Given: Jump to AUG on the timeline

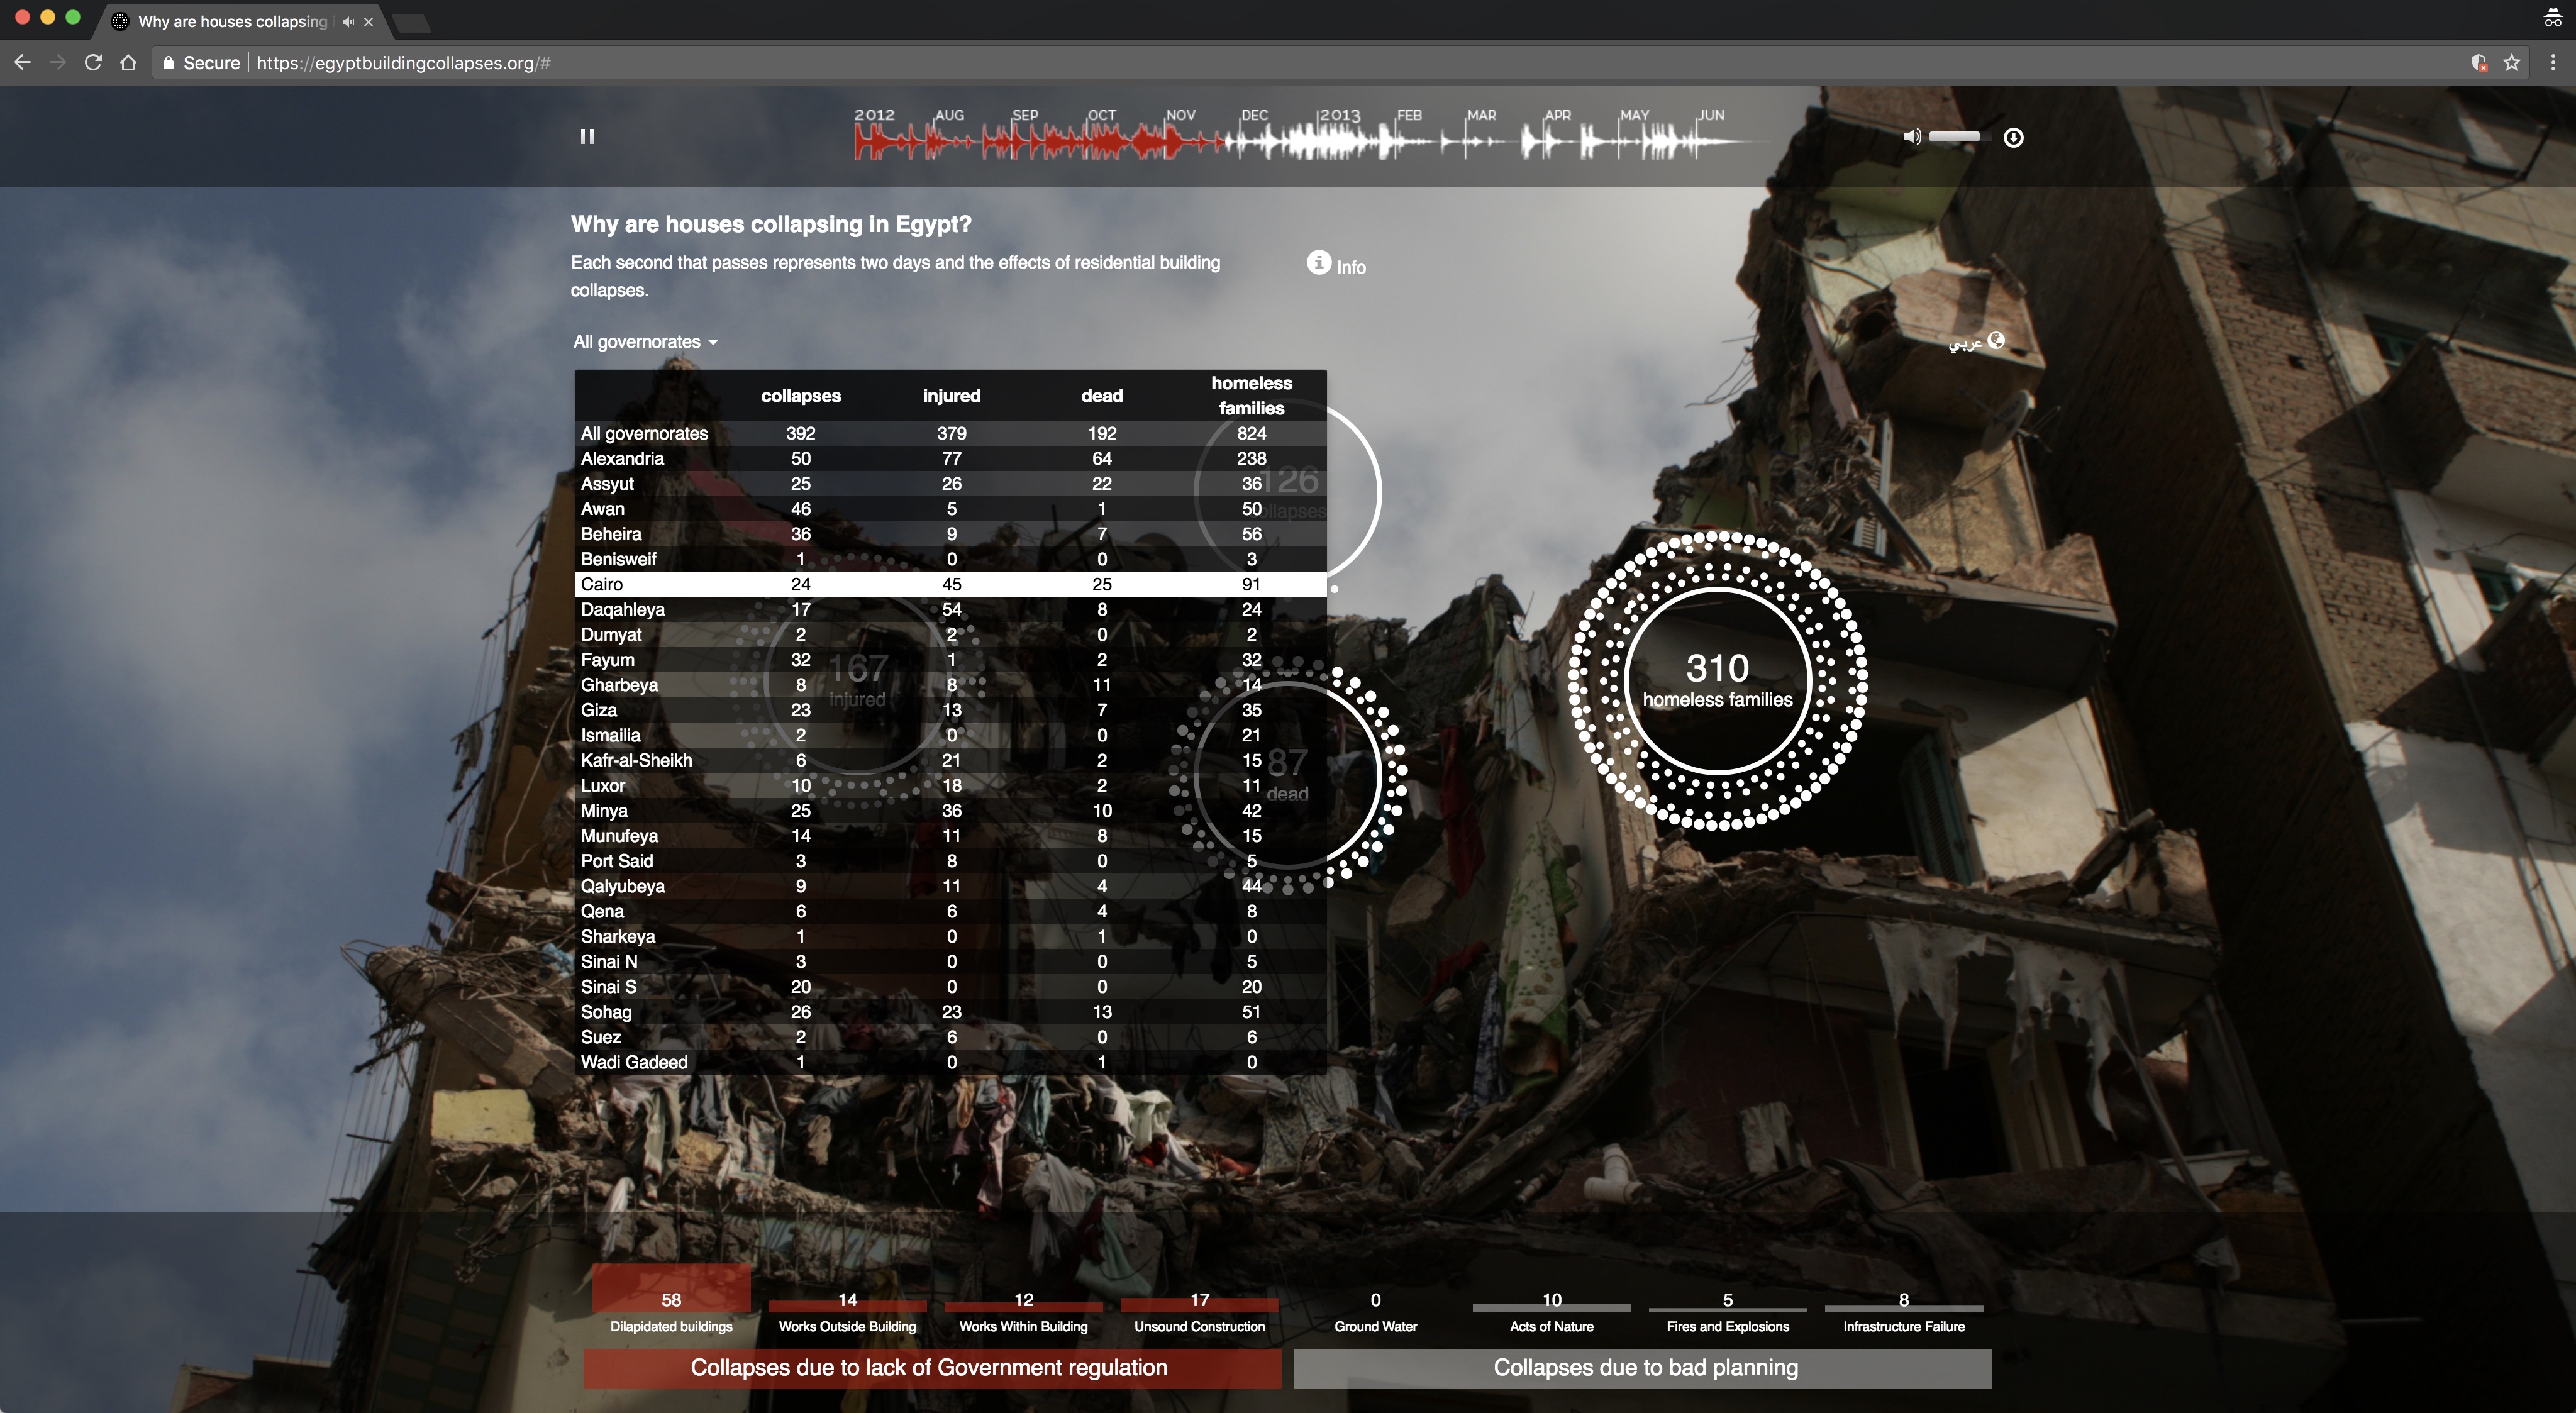Looking at the screenshot, I should coord(949,116).
